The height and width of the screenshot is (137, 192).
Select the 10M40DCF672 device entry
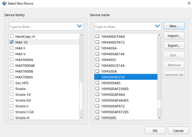point(113,42)
